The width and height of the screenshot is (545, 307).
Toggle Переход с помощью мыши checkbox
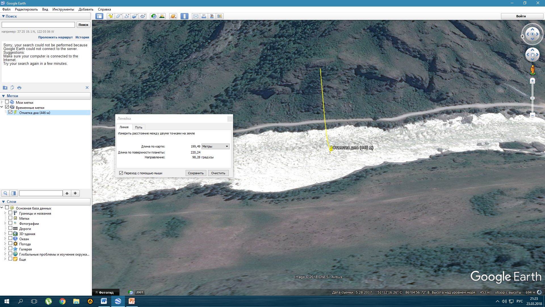point(121,173)
